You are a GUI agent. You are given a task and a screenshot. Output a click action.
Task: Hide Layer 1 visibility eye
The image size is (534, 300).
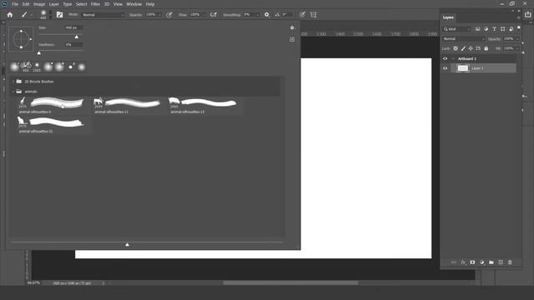445,68
